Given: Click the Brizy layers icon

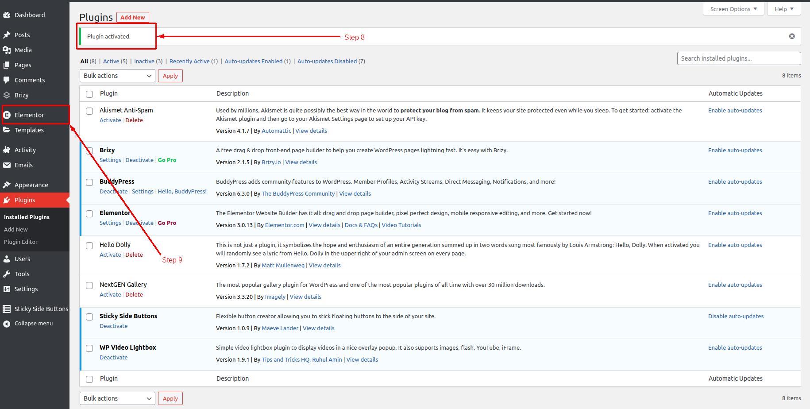Looking at the screenshot, I should pyautogui.click(x=7, y=95).
